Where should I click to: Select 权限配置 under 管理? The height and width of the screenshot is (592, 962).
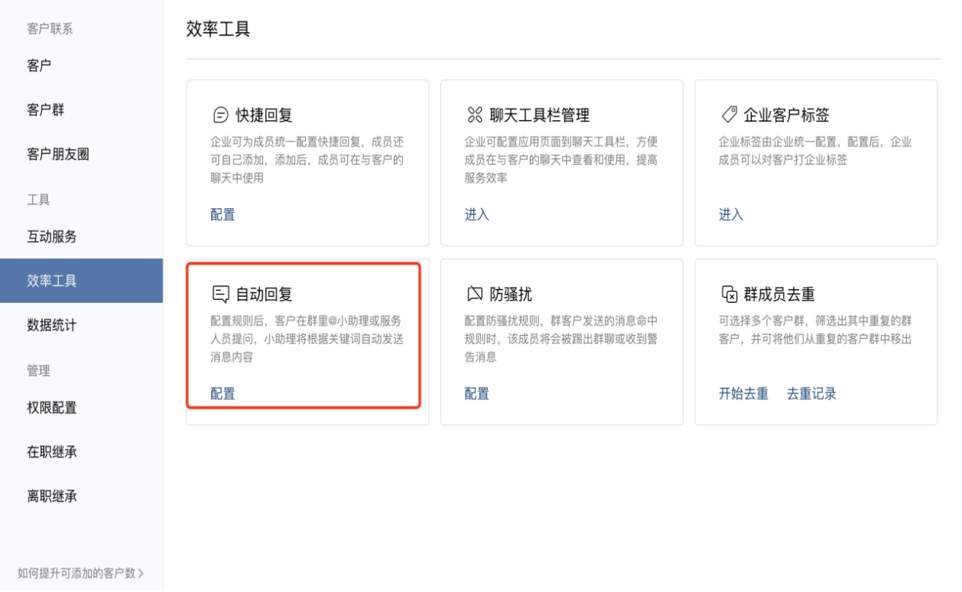pyautogui.click(x=52, y=408)
